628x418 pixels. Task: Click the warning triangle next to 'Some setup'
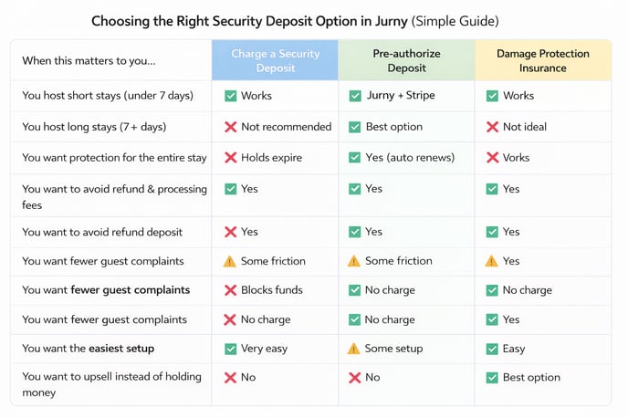click(x=355, y=349)
